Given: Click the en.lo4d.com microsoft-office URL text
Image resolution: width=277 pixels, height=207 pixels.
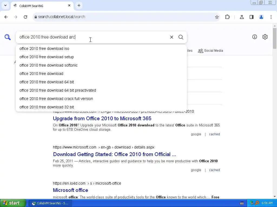Looking at the screenshot, I should point(87,183).
